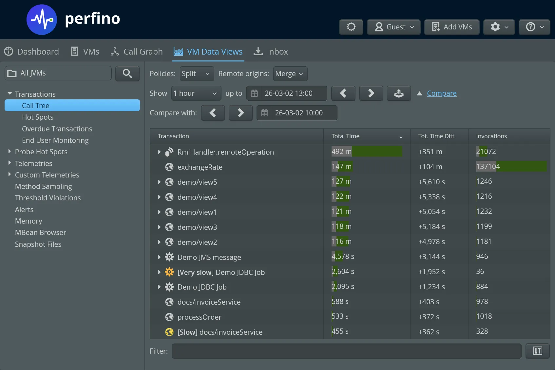Collapse the Transactions section in the sidebar
This screenshot has height=370, width=555.
pyautogui.click(x=10, y=93)
